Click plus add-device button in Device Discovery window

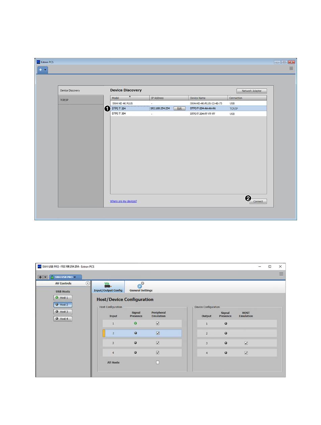pos(40,70)
